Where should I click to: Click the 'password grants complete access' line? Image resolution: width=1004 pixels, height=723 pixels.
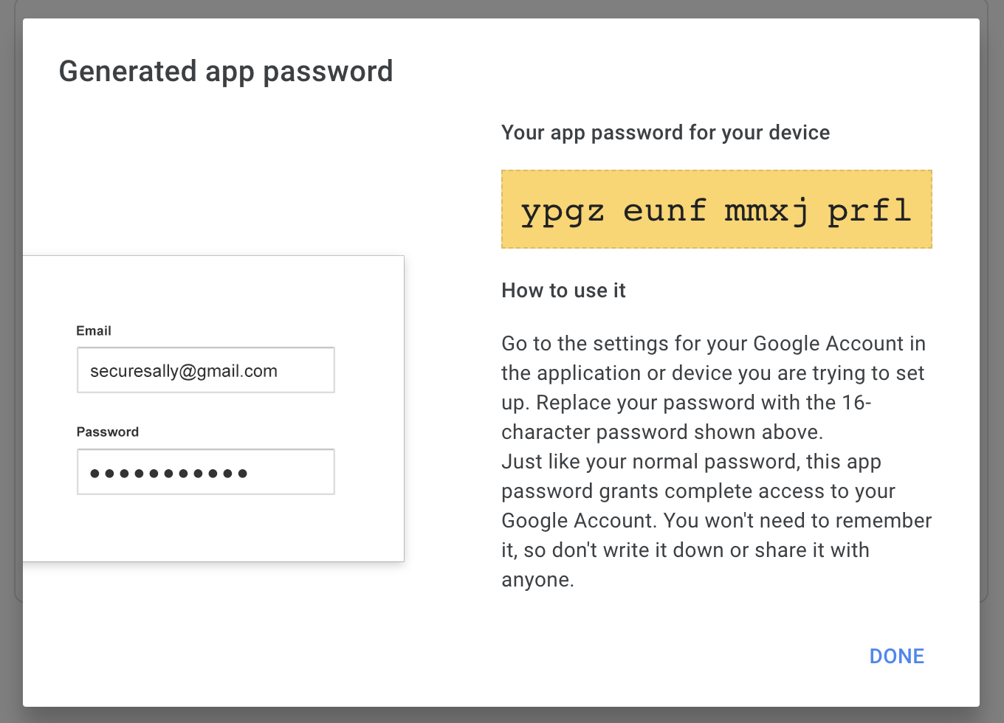[698, 491]
